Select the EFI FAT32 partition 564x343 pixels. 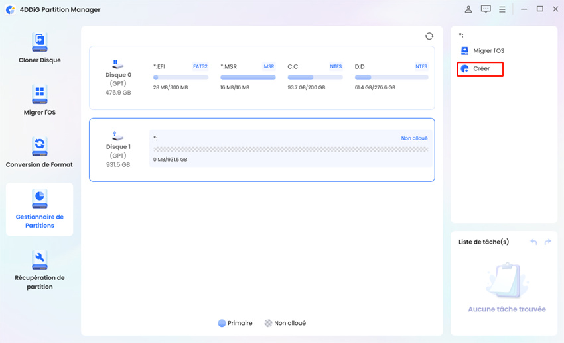pos(180,77)
